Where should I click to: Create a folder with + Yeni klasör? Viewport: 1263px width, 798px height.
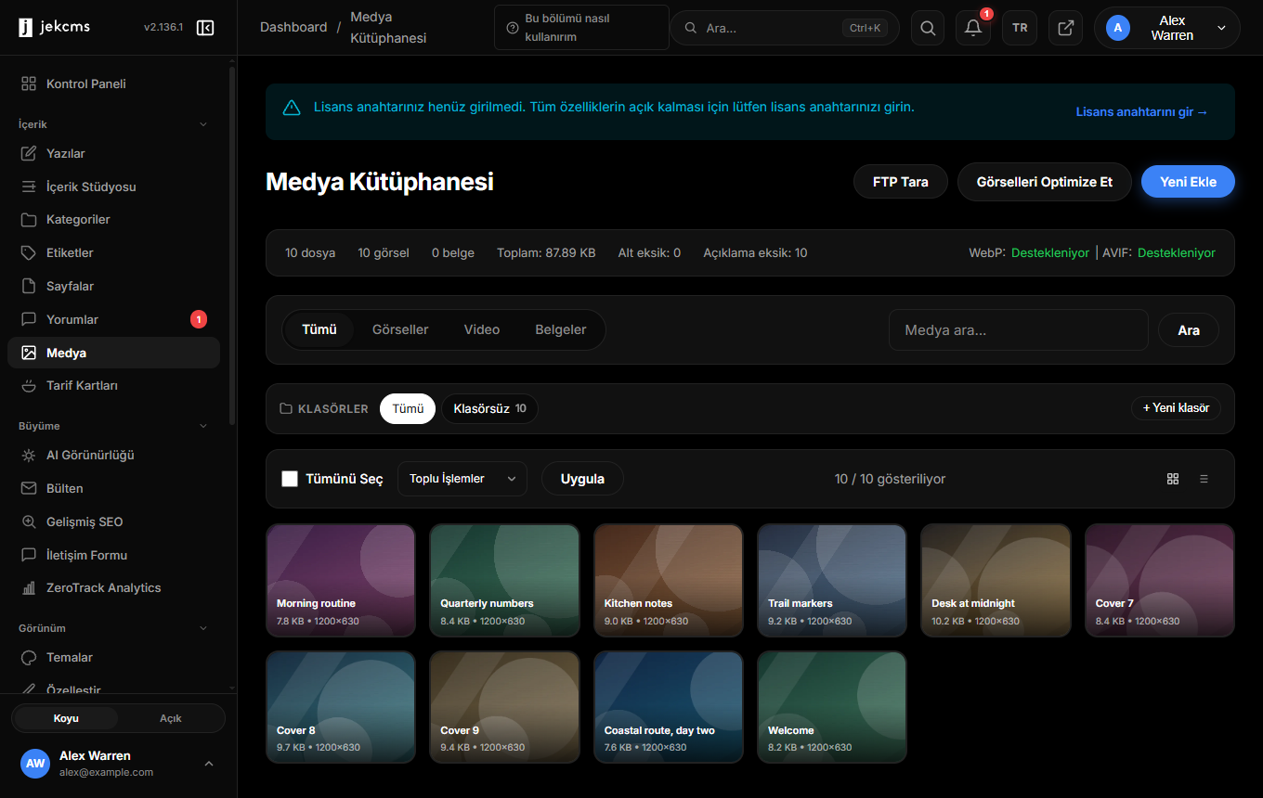[x=1176, y=408]
